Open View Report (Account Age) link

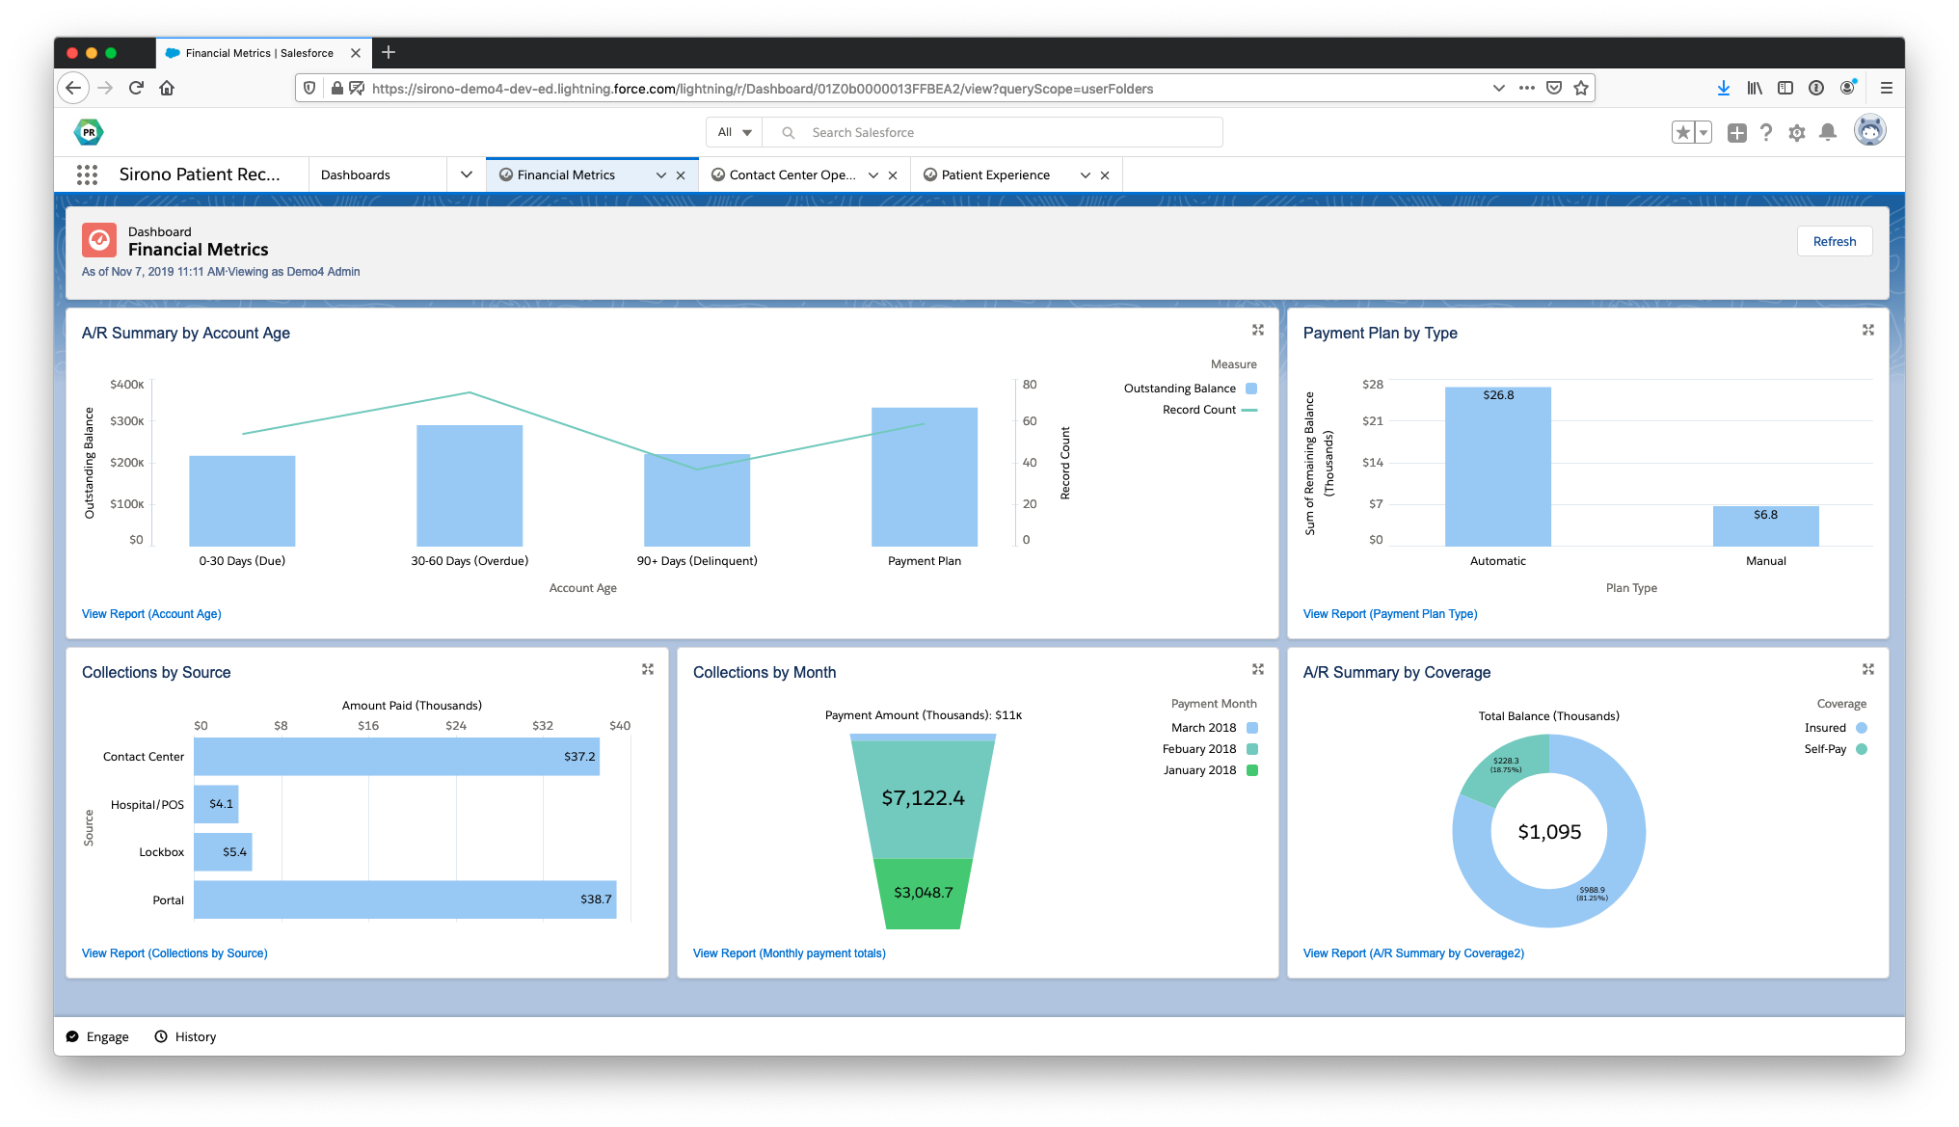click(x=151, y=614)
